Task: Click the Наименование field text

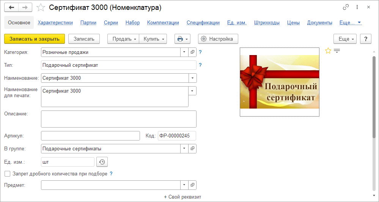Action: (115, 78)
